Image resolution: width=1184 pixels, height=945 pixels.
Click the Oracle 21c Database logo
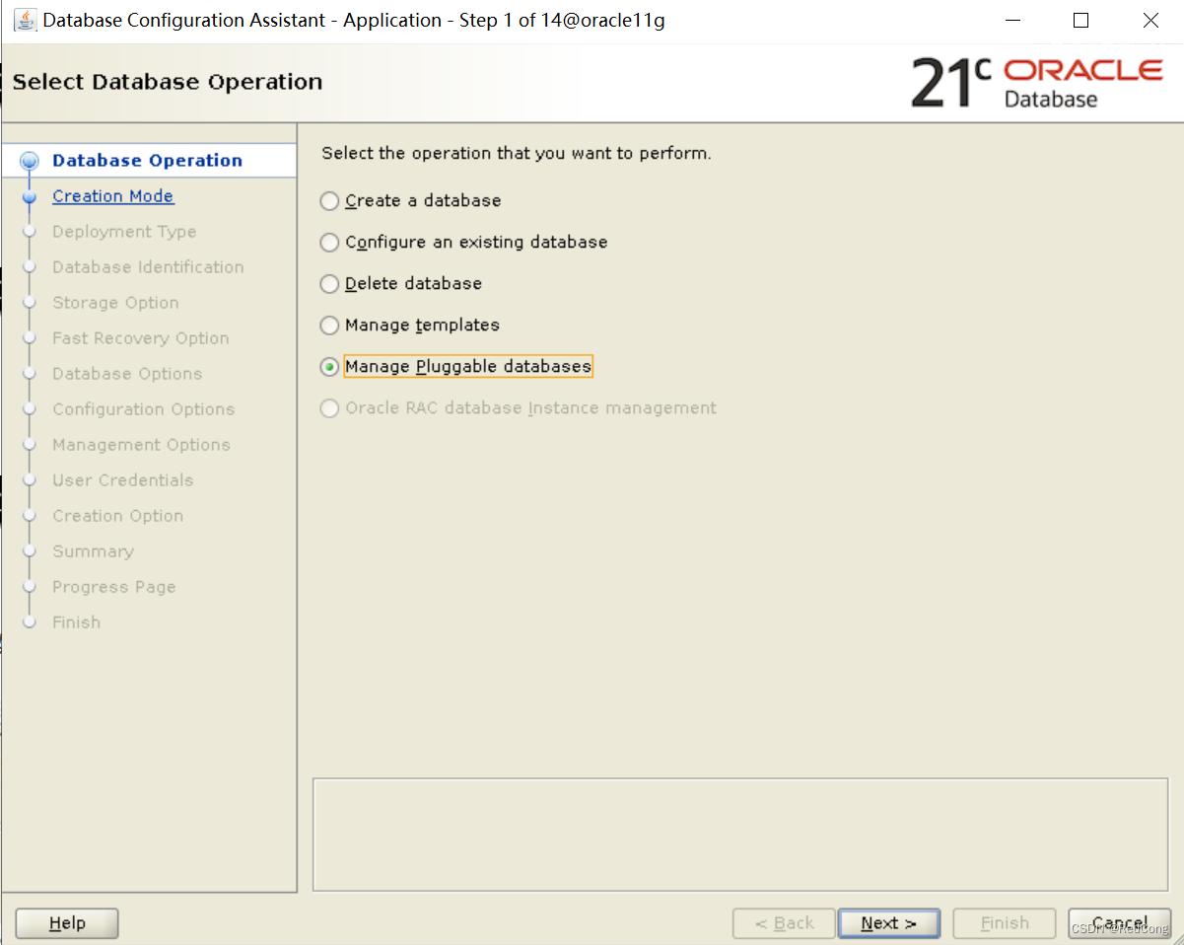(1037, 82)
